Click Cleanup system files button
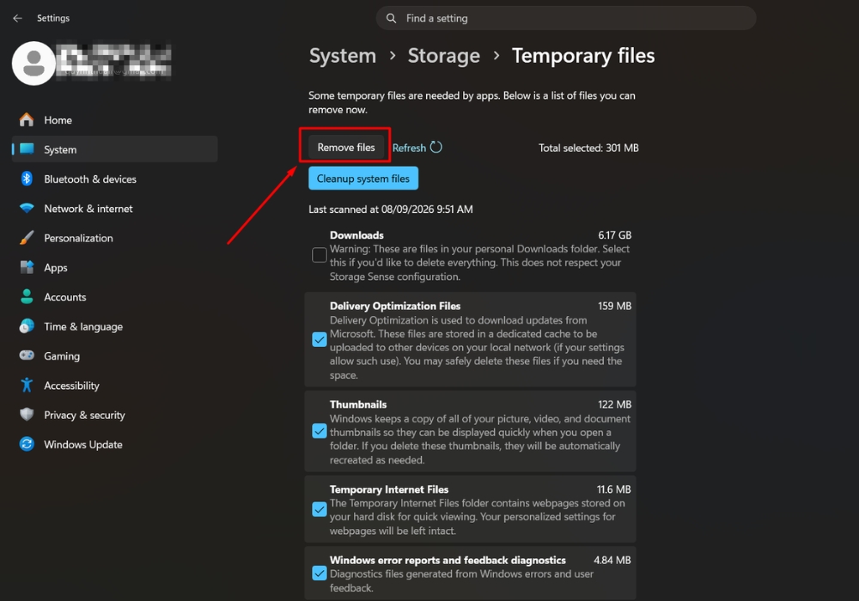 (x=363, y=179)
